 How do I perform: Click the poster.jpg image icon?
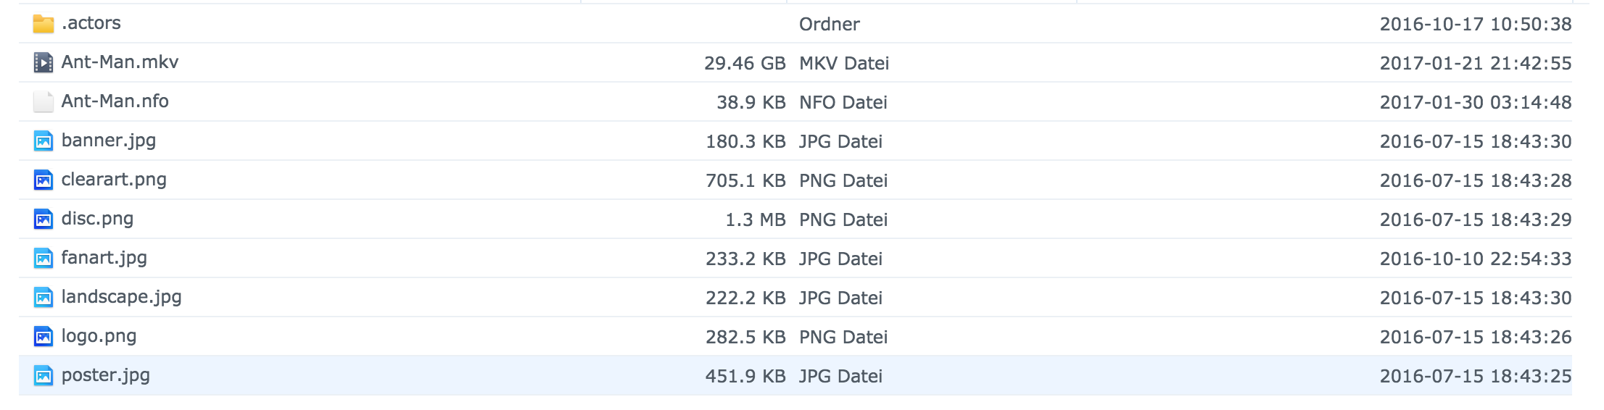click(44, 376)
